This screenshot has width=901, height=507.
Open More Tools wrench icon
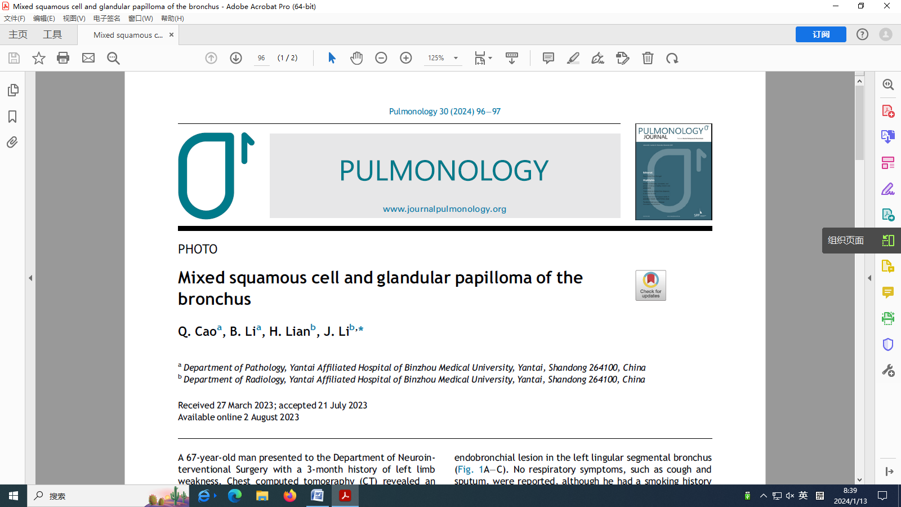point(888,370)
